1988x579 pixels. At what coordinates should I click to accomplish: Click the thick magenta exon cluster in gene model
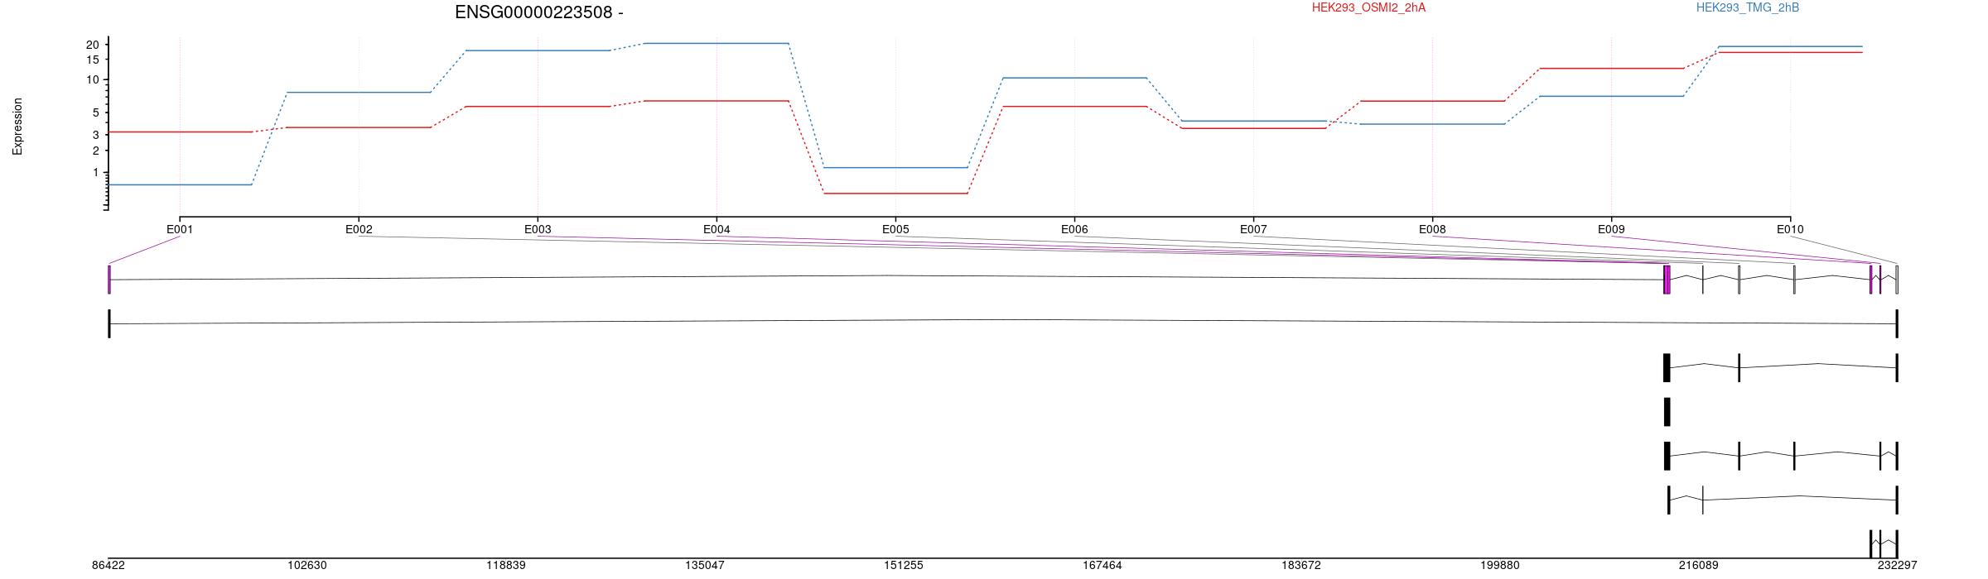click(x=1667, y=280)
